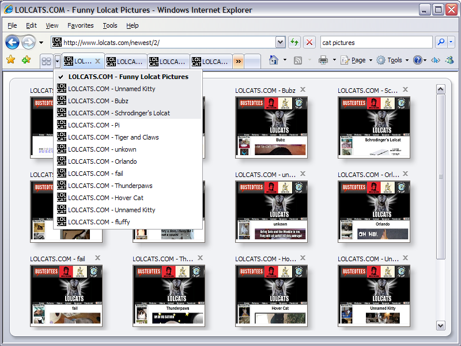Click the Stop loading button
The height and width of the screenshot is (346, 461).
coord(309,42)
